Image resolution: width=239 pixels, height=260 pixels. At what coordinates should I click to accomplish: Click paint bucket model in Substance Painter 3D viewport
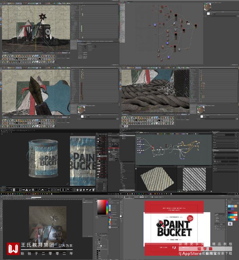click(x=43, y=158)
